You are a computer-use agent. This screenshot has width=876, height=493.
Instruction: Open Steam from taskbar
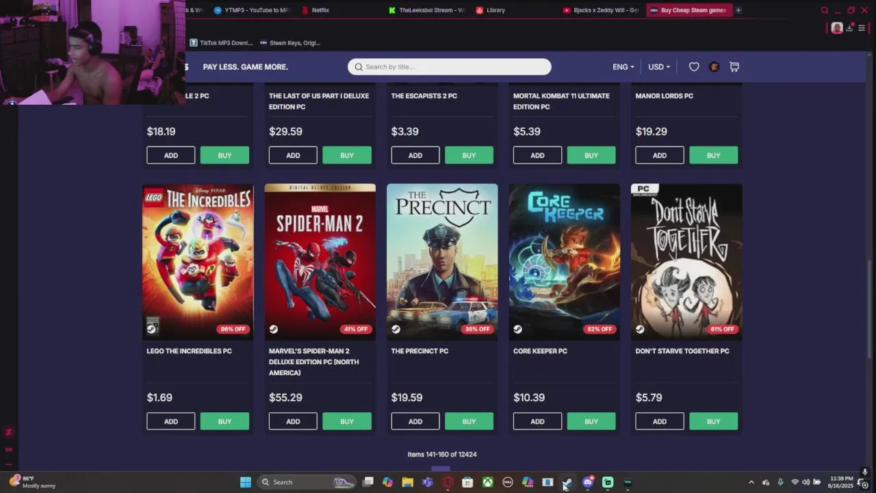(567, 482)
